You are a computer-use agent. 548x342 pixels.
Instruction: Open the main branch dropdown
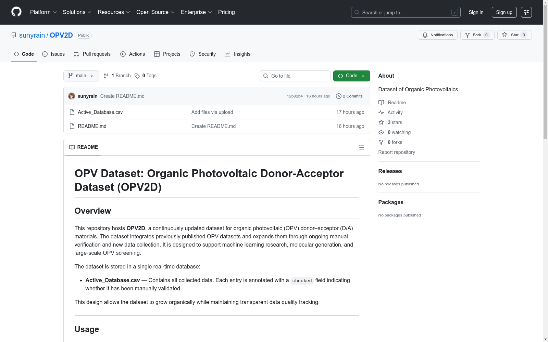coord(81,76)
